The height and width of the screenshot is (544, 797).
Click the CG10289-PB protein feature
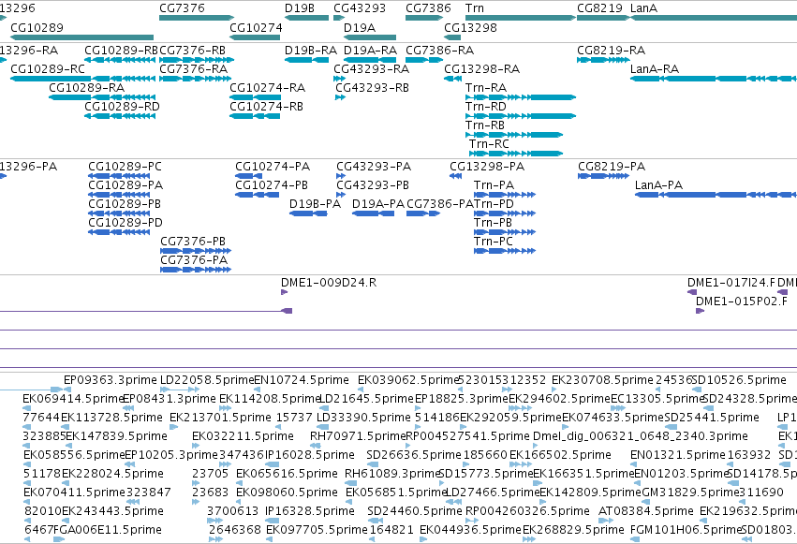tap(119, 213)
